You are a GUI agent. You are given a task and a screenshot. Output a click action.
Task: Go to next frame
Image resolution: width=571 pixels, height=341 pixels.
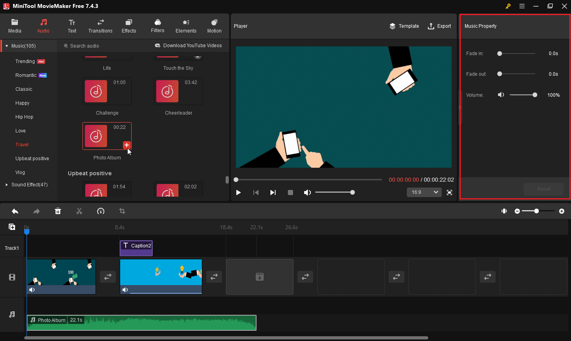273,192
